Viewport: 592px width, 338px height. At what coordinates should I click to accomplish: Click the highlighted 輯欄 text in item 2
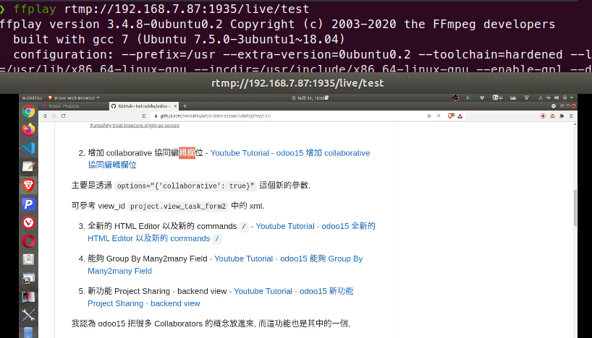187,153
